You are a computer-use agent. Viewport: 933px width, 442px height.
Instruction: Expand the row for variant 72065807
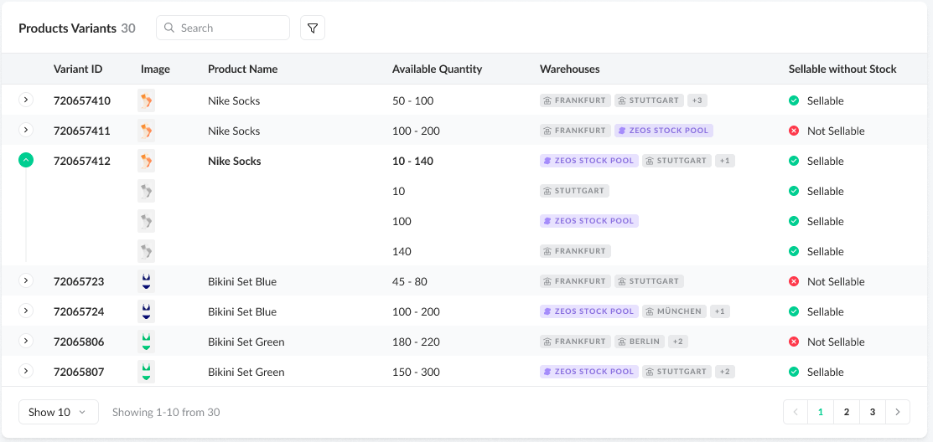tap(26, 372)
